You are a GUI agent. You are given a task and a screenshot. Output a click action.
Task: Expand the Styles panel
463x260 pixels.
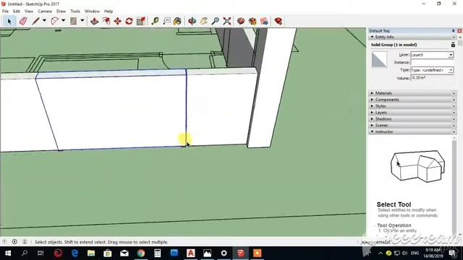coord(372,106)
